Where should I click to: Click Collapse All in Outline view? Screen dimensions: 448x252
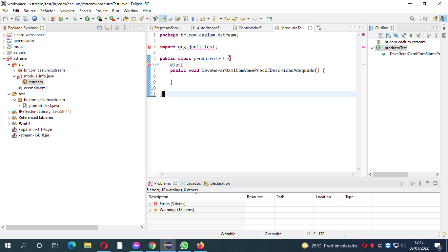tap(381, 35)
